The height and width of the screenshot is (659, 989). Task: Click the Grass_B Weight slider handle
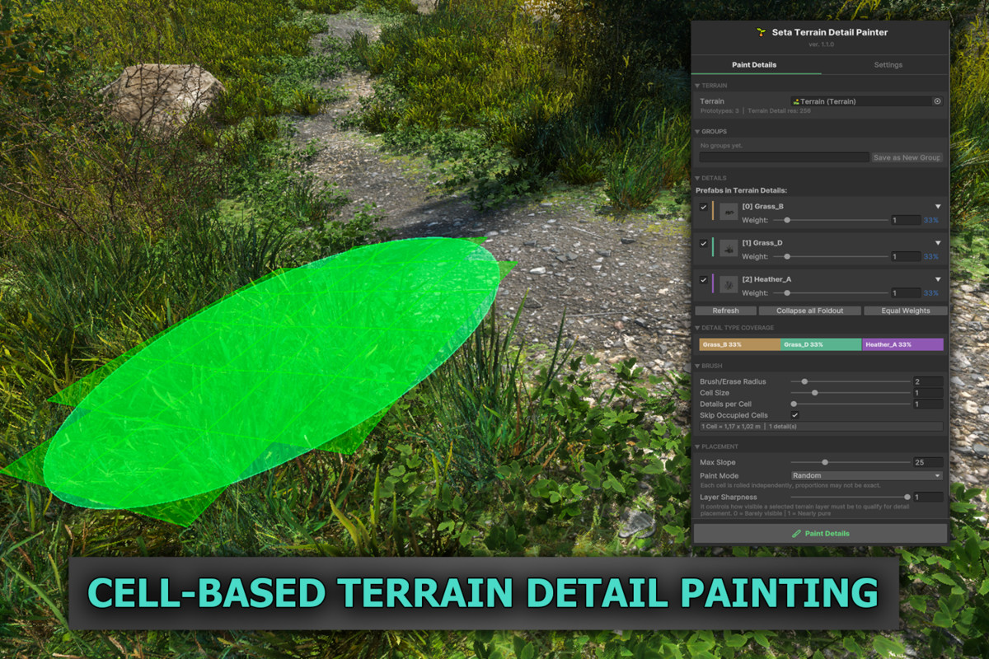pyautogui.click(x=787, y=221)
